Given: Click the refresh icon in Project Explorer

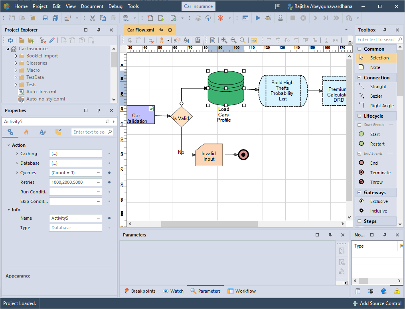Looking at the screenshot, I should point(10,40).
